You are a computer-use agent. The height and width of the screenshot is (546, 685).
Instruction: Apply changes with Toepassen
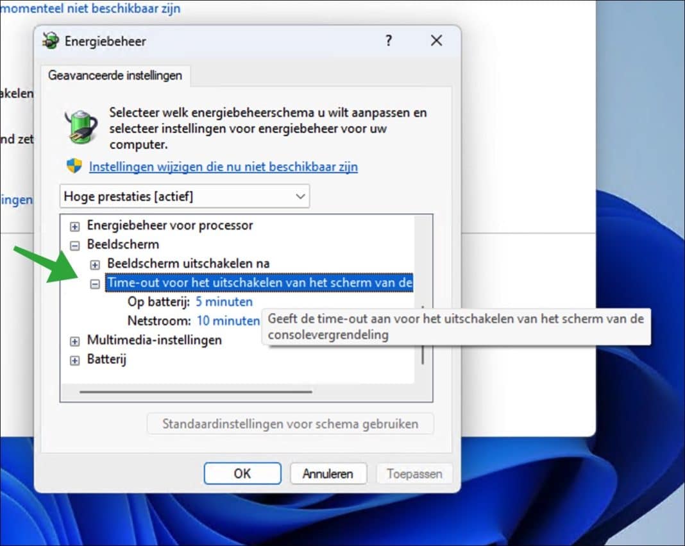point(414,473)
